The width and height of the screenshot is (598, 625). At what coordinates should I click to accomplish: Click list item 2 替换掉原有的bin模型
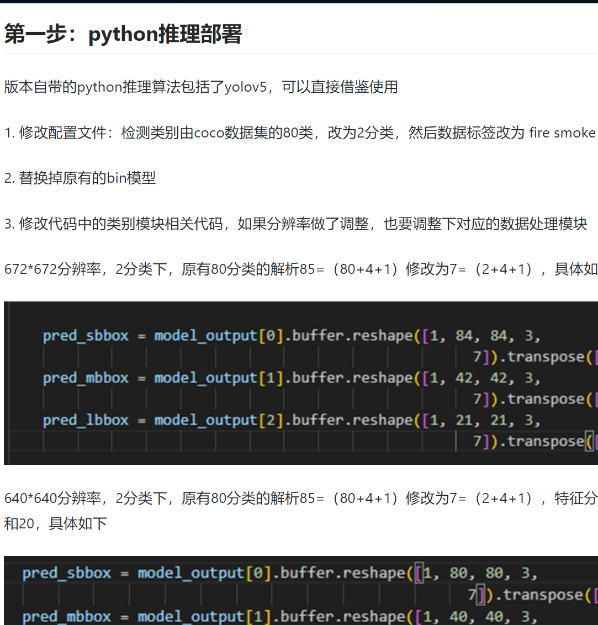click(x=80, y=178)
